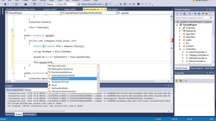Switch to Error List tab
The height and width of the screenshot is (121, 216).
pos(10,114)
